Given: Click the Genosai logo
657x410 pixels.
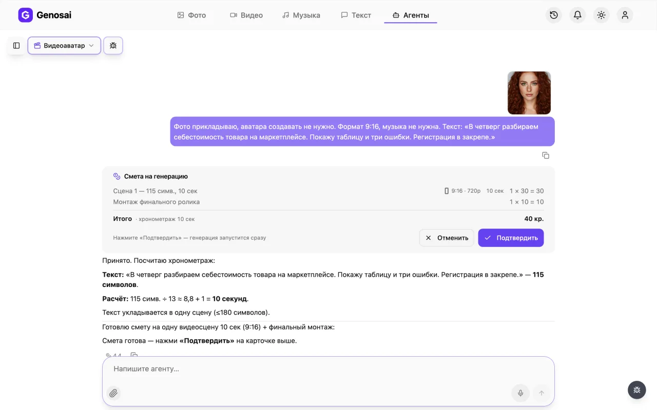Looking at the screenshot, I should click(x=45, y=15).
